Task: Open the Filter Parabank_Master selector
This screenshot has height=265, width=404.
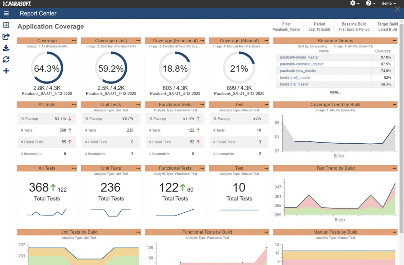Action: point(286,27)
